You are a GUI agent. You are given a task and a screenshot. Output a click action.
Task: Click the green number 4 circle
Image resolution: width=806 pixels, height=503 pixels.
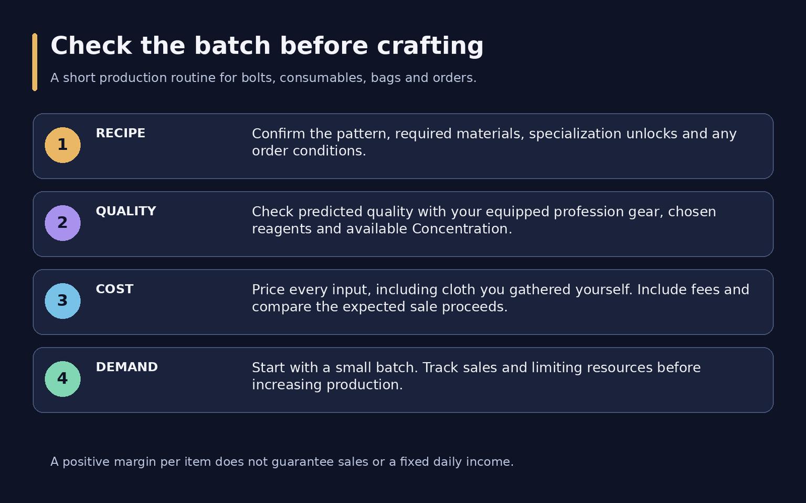tap(62, 379)
